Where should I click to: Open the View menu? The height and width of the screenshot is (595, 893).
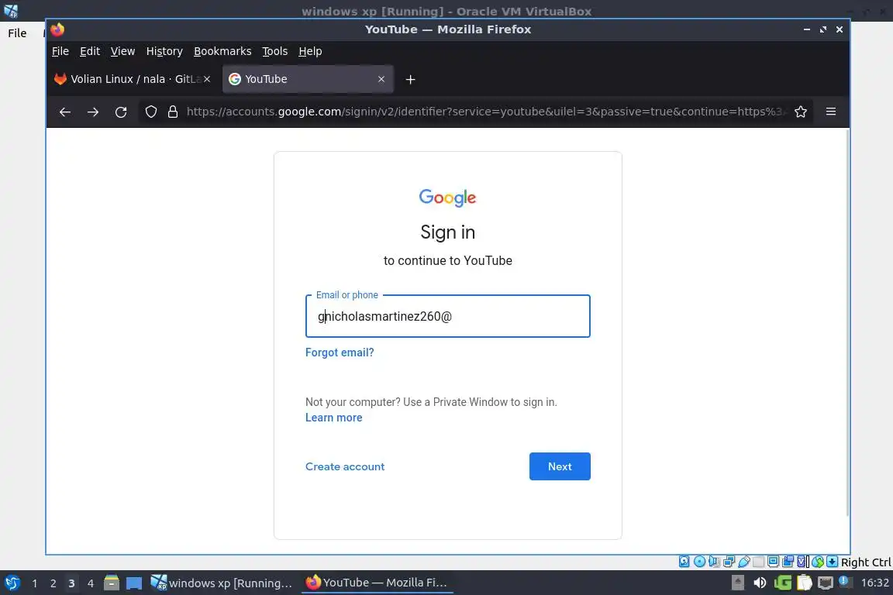click(x=122, y=51)
